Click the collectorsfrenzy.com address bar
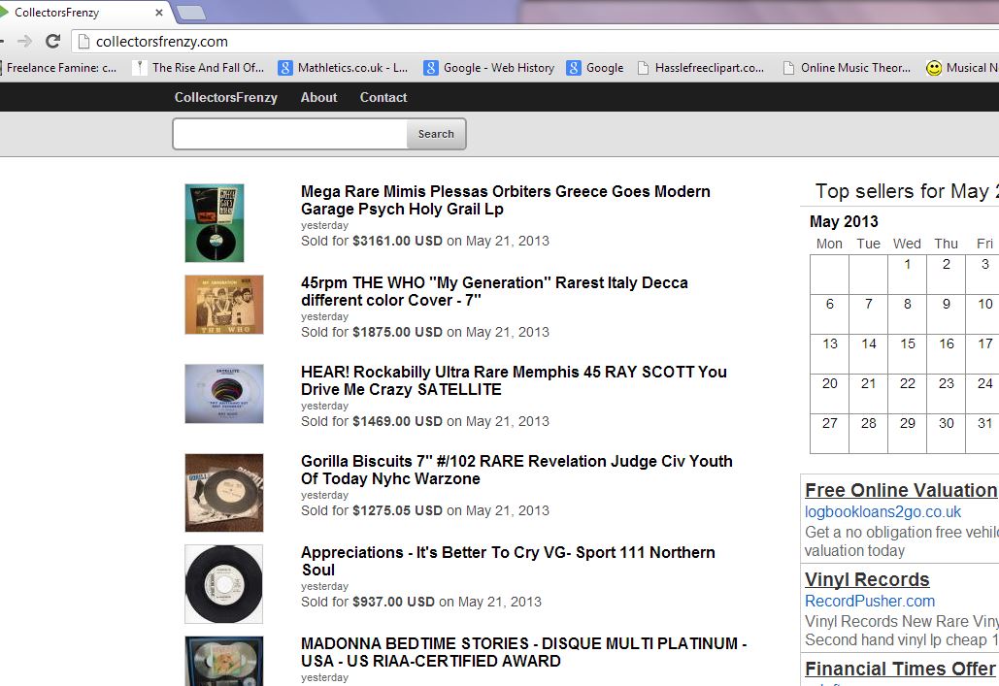The image size is (999, 686). pyautogui.click(x=535, y=42)
